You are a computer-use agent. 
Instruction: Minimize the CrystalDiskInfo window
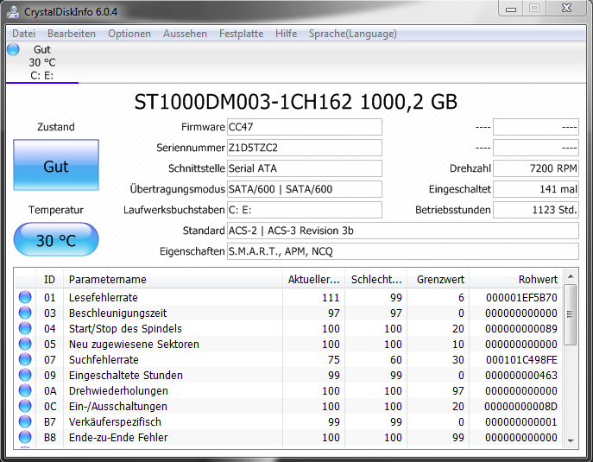511,9
